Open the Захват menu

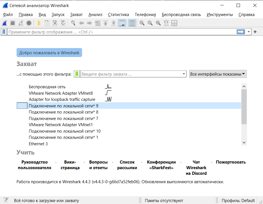point(76,15)
